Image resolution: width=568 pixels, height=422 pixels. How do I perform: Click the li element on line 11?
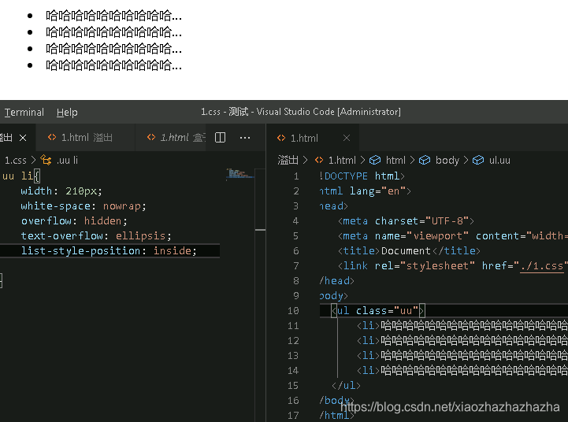click(462, 326)
